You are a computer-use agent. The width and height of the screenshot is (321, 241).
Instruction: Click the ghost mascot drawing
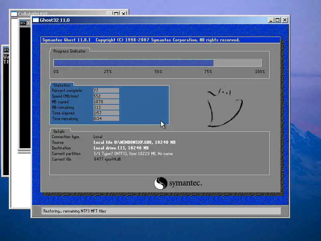(x=225, y=107)
